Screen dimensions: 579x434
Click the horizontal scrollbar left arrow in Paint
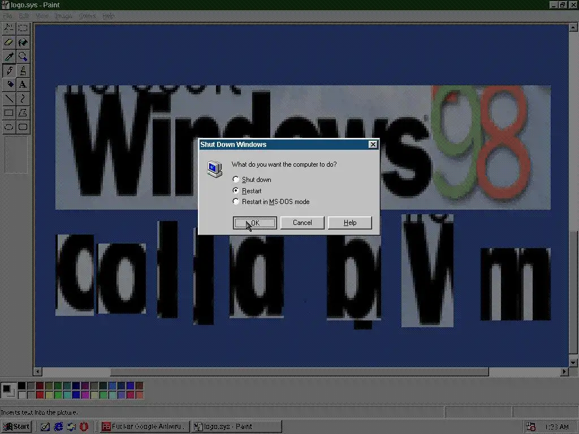pos(38,372)
